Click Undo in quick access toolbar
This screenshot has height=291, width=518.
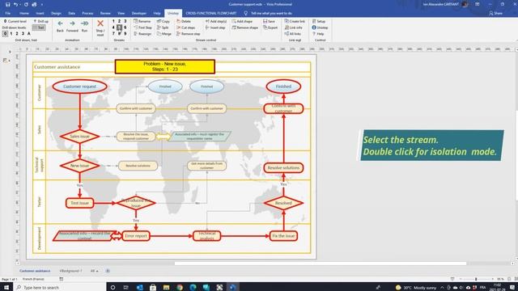[15, 5]
